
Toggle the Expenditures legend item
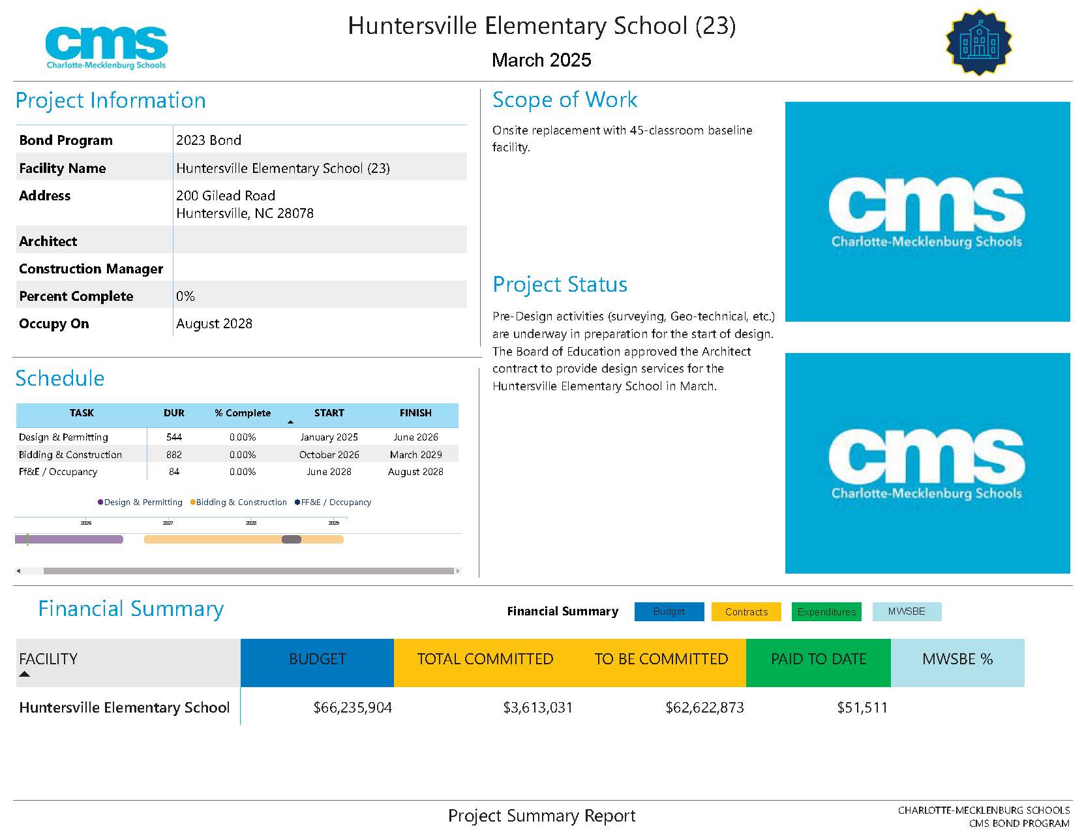click(x=826, y=611)
